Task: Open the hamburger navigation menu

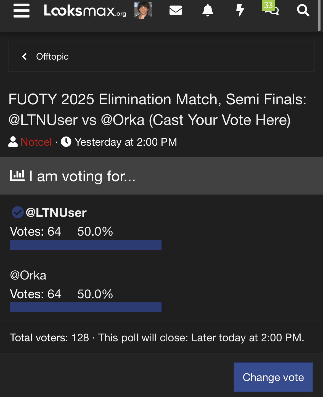Action: point(22,11)
